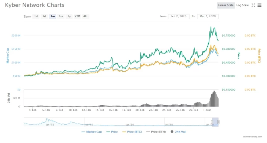267x143 pixels.
Task: Toggle Market Cap series in legend
Action: coord(92,132)
